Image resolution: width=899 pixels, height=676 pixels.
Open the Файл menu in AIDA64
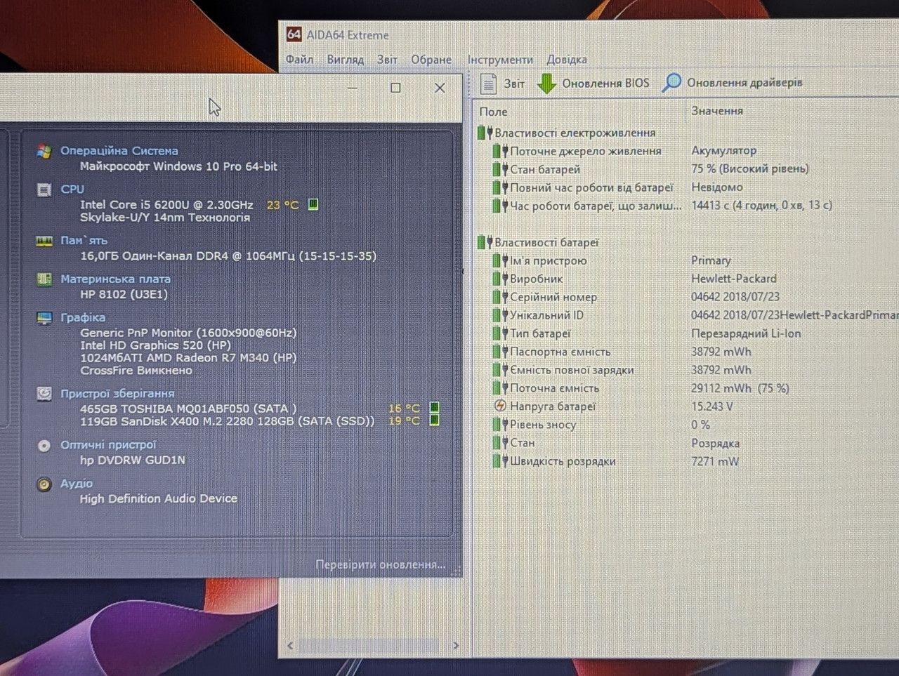point(299,60)
